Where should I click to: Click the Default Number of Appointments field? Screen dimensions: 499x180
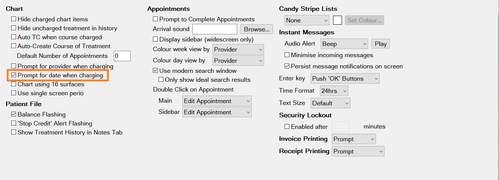[122, 56]
